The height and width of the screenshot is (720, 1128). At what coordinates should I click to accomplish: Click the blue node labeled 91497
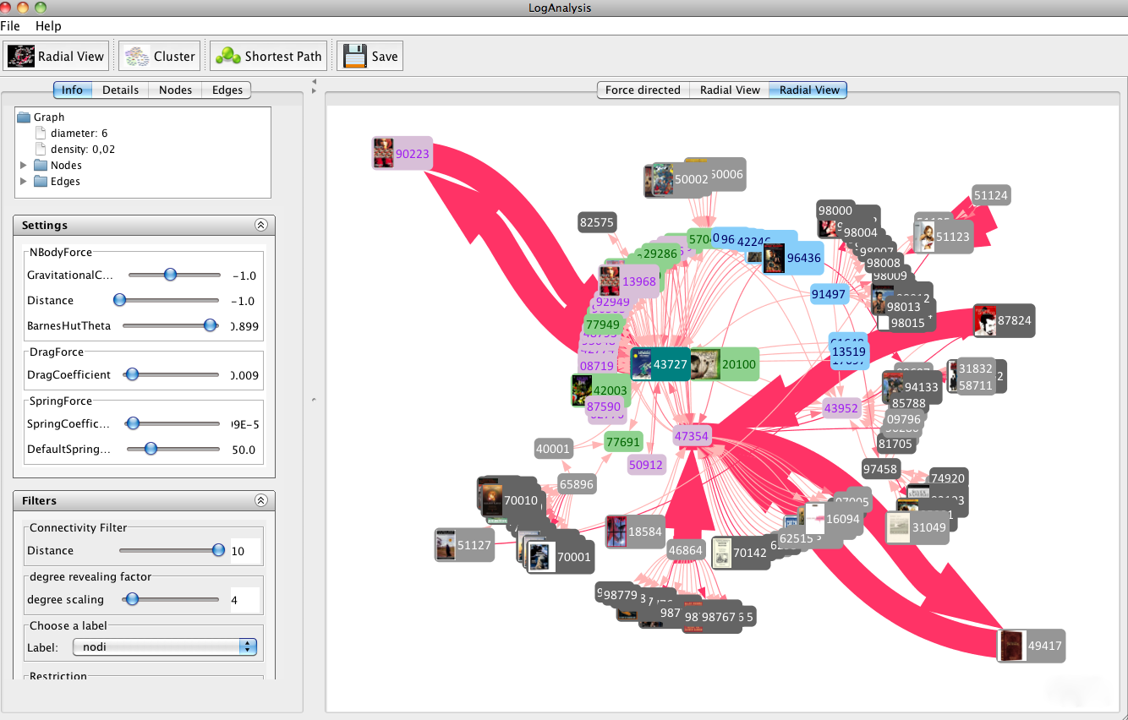click(829, 294)
